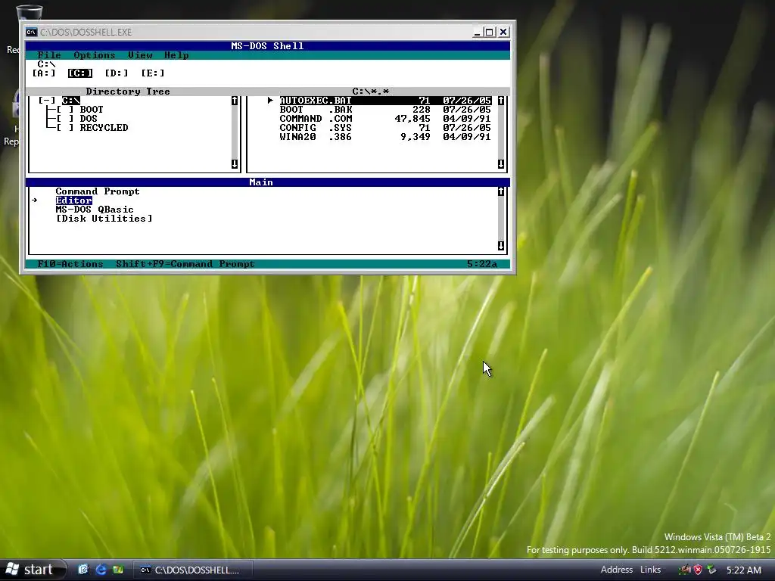Click the Directory Tree scroll-down arrow
This screenshot has height=581, width=775.
click(x=235, y=164)
